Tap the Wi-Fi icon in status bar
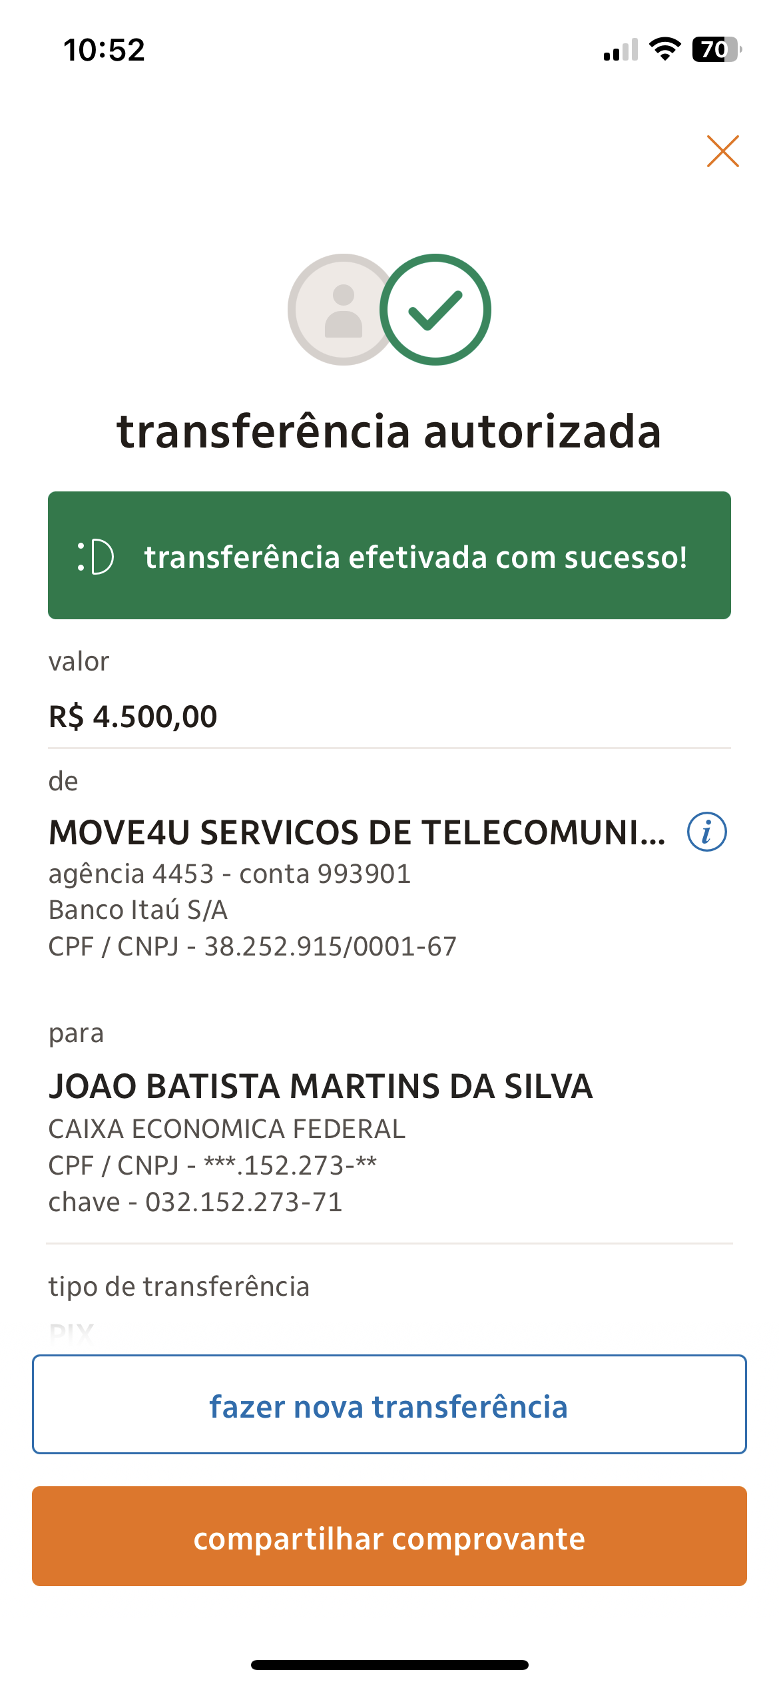 [x=664, y=49]
